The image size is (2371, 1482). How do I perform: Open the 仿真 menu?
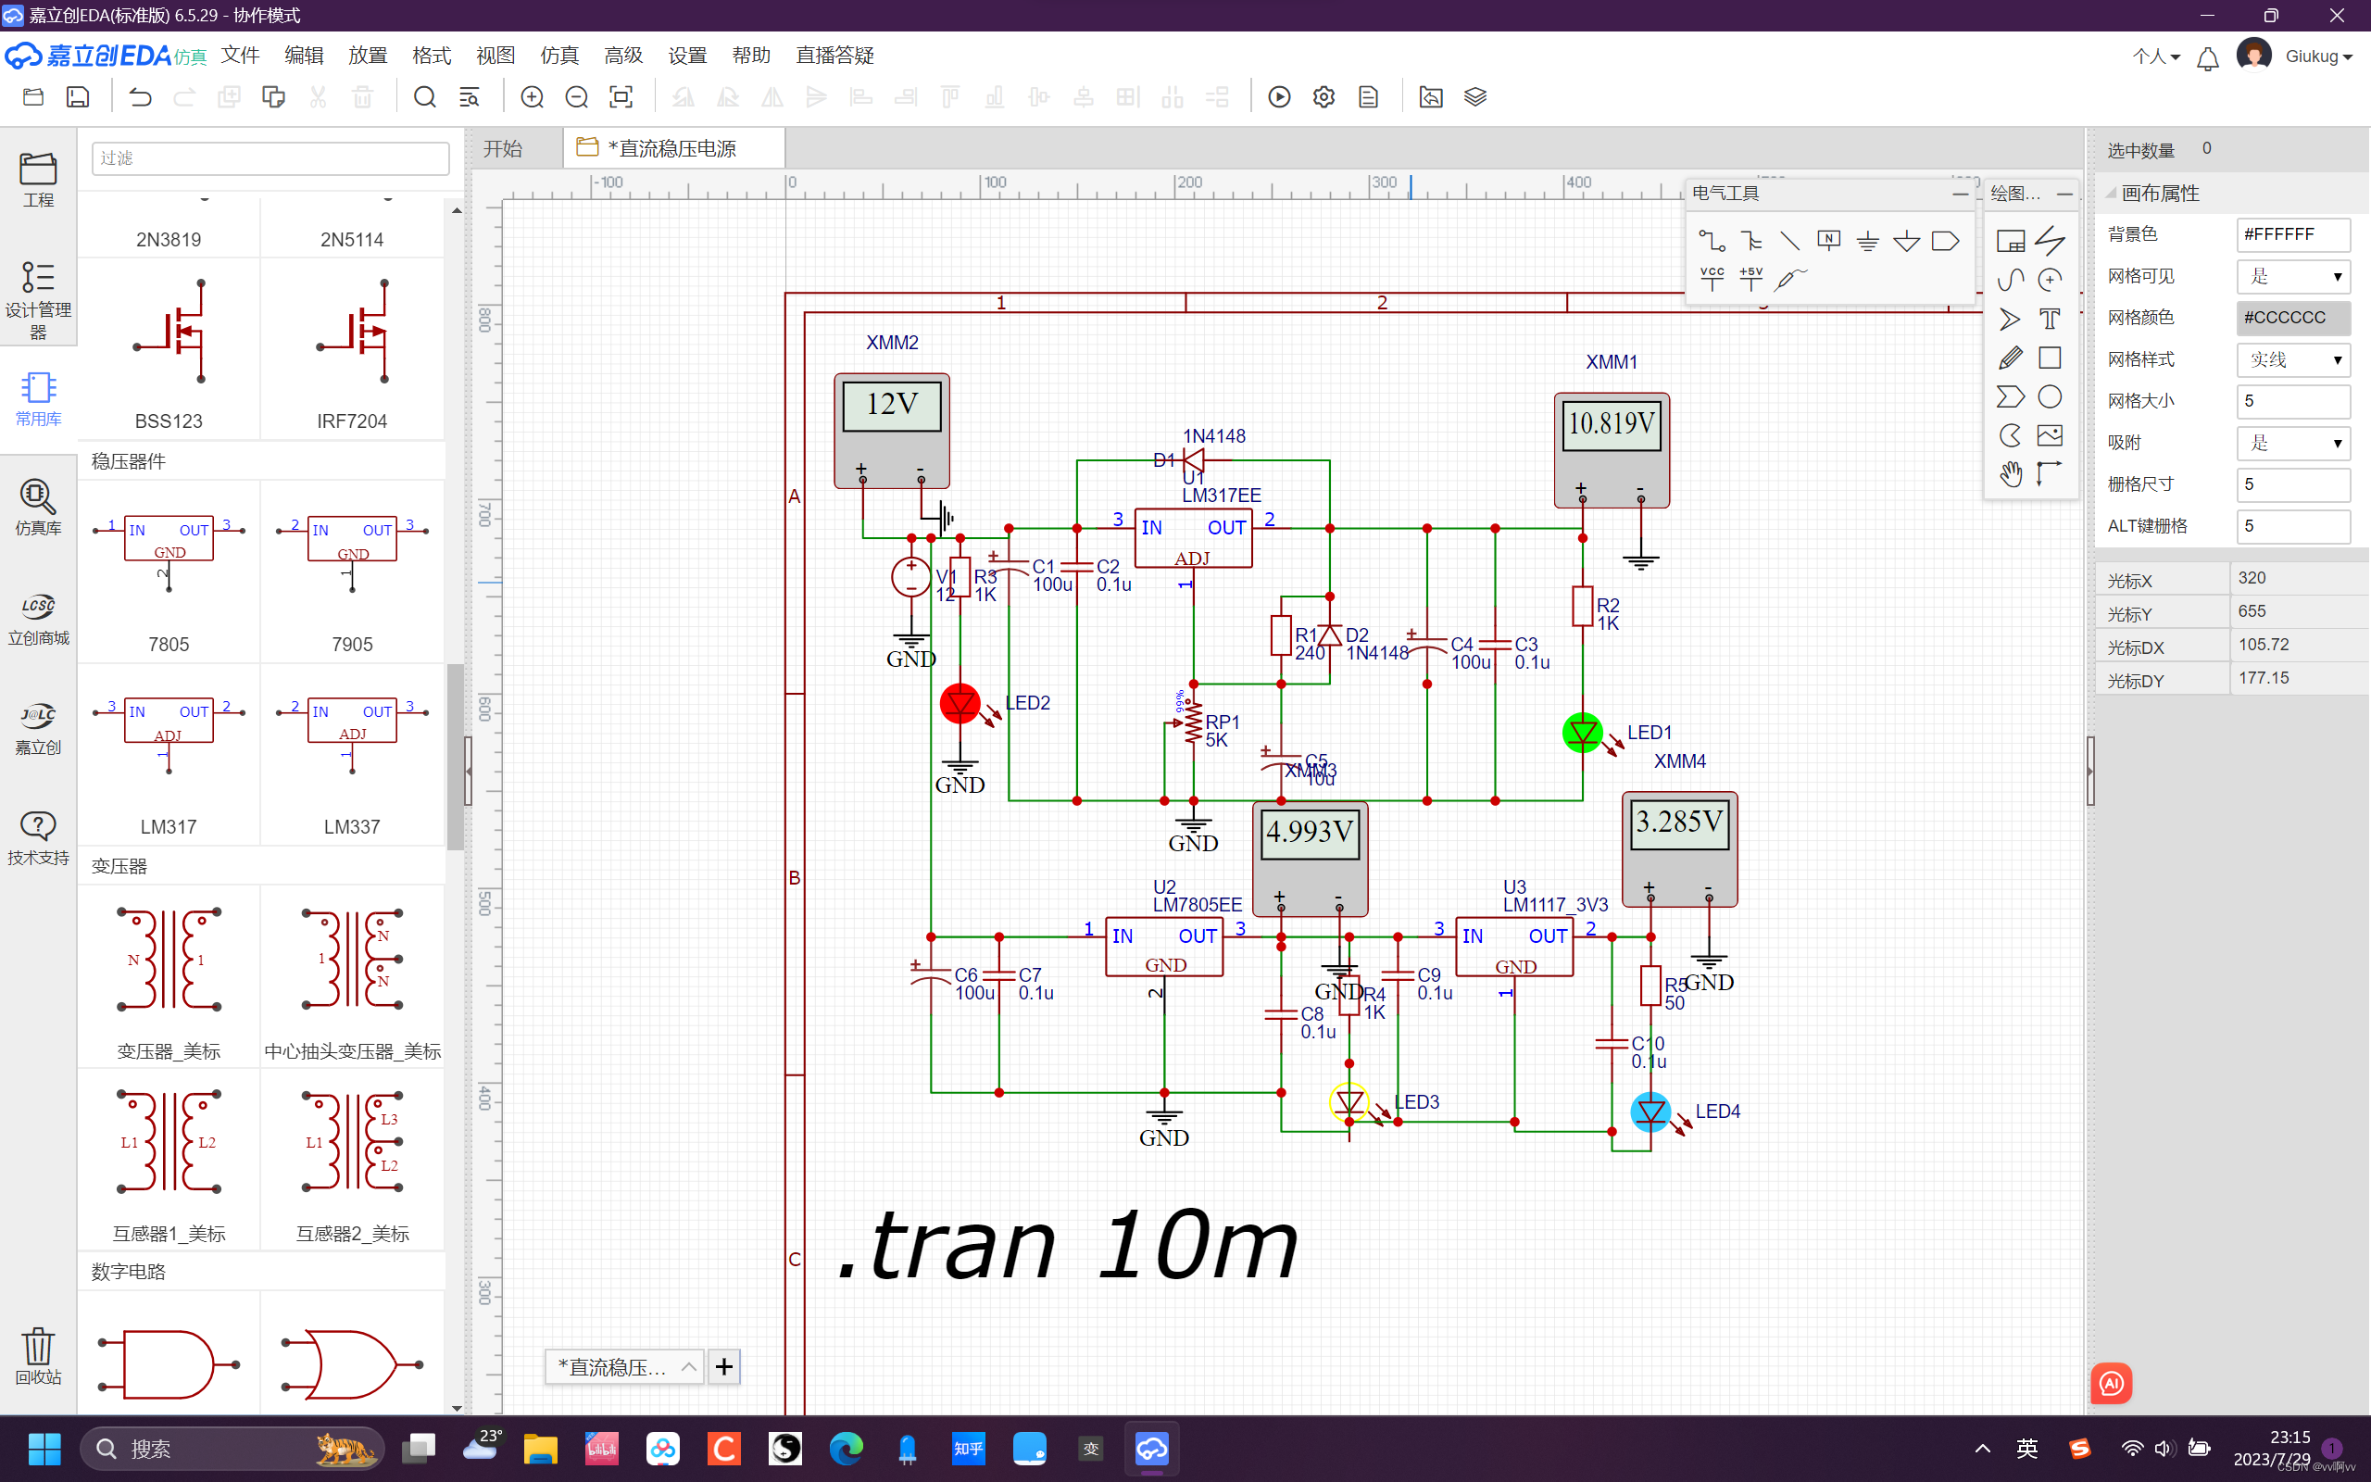(558, 56)
